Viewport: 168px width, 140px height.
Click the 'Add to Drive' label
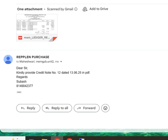click(99, 9)
